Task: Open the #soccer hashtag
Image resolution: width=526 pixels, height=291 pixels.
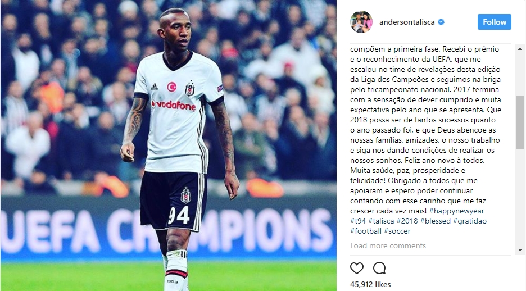Action: [x=397, y=231]
